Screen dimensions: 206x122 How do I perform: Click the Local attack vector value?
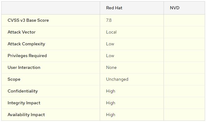coord(111,32)
